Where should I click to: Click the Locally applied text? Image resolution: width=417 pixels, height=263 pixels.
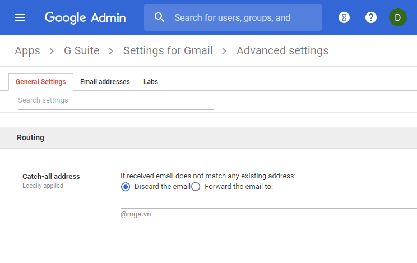[x=43, y=186]
